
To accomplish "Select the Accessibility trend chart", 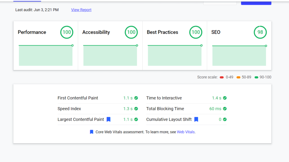I will click(x=110, y=56).
